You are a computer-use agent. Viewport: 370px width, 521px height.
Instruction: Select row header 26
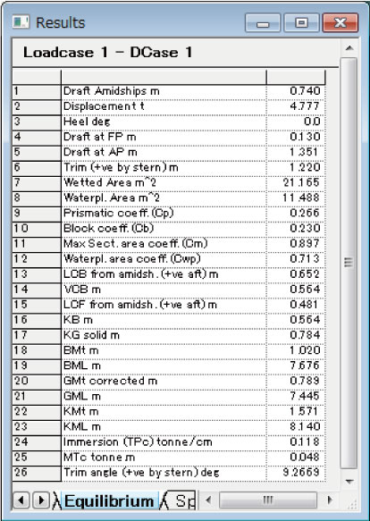[x=37, y=473]
